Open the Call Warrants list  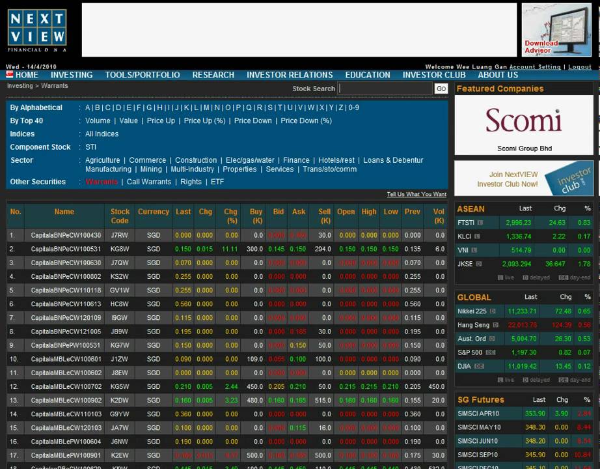pyautogui.click(x=149, y=182)
